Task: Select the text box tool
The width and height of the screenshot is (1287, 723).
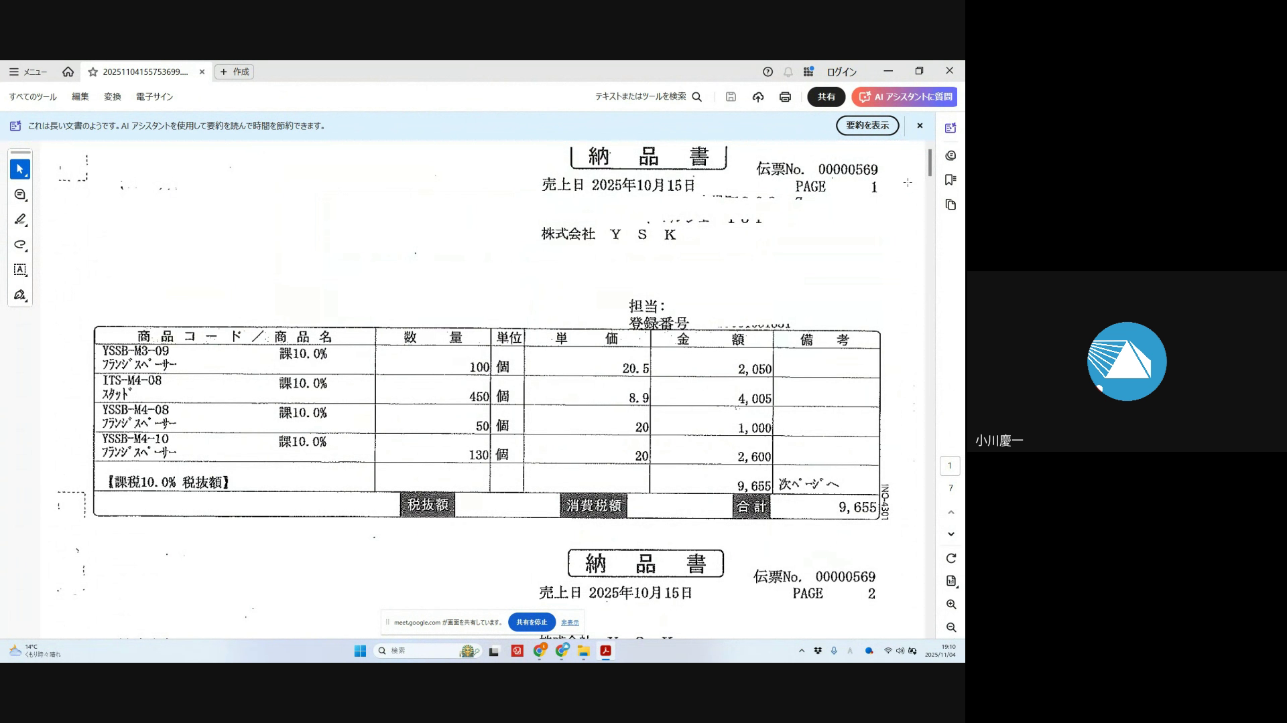Action: [20, 270]
